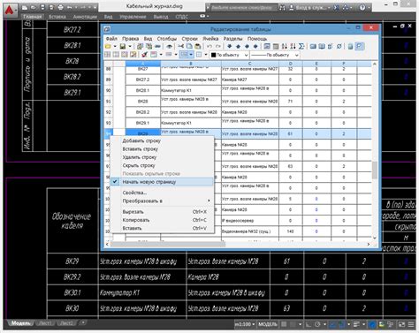Click the save icon in AutoCAD quick access toolbar
This screenshot has height=333, width=419.
[x=42, y=7]
